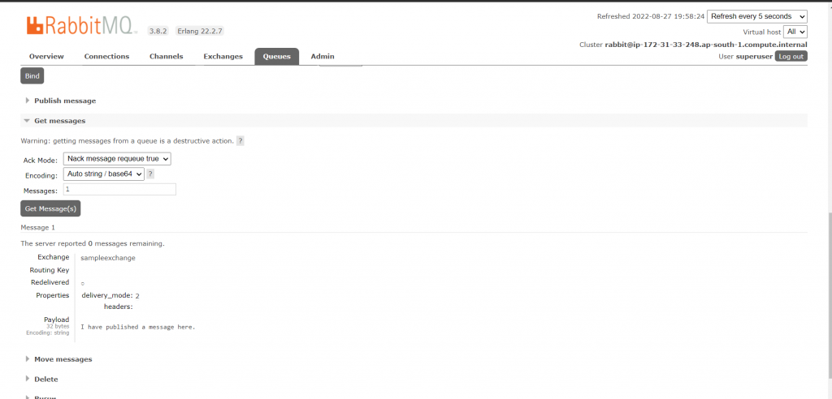Switch to the Connections tab
Viewport: 832px width, 399px height.
[106, 56]
